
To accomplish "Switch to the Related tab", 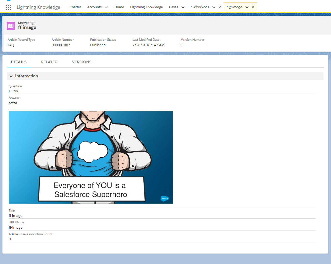I will click(49, 62).
